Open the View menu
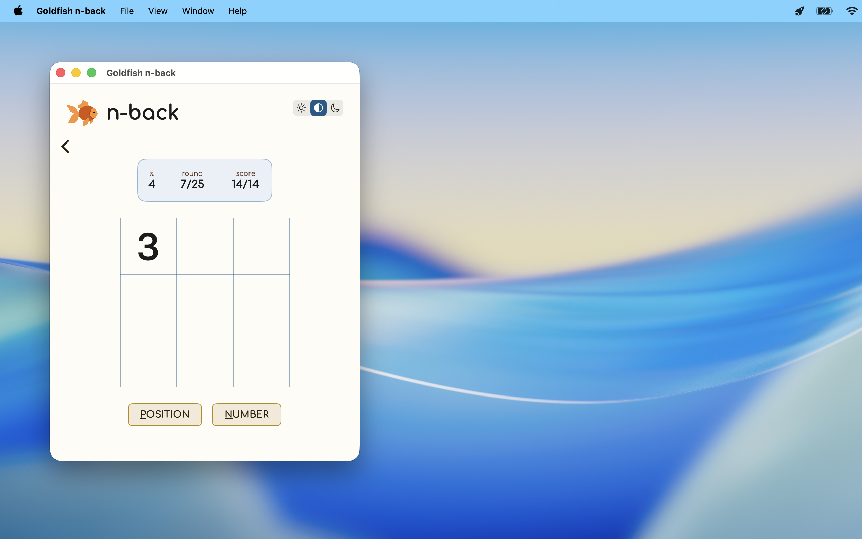This screenshot has width=862, height=539. click(158, 11)
